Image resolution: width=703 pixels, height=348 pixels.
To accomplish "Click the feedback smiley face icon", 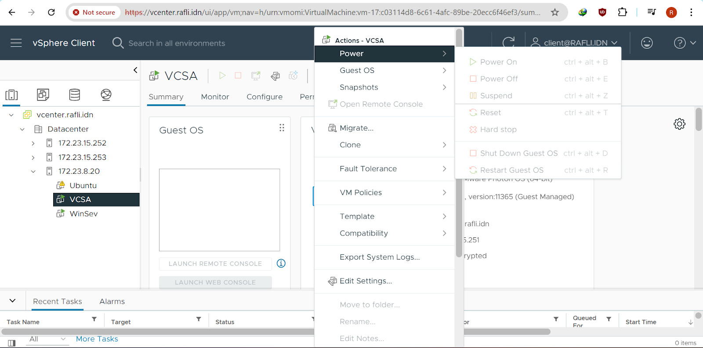I will pos(647,43).
